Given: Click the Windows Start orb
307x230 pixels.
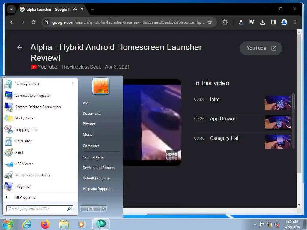Looking at the screenshot, I should coord(8,224).
